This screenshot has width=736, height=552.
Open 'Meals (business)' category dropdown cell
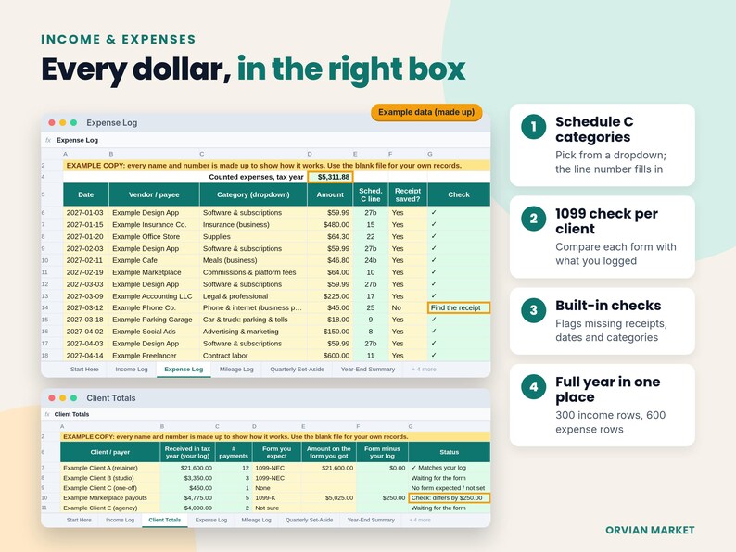[253, 260]
